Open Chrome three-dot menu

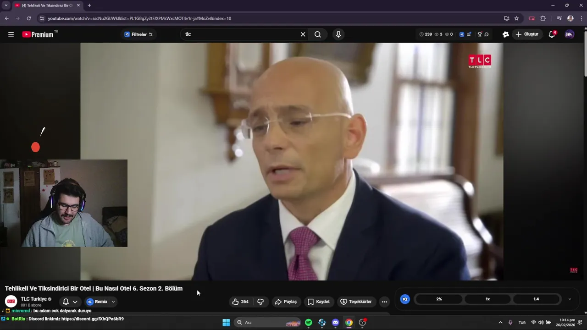tap(581, 18)
